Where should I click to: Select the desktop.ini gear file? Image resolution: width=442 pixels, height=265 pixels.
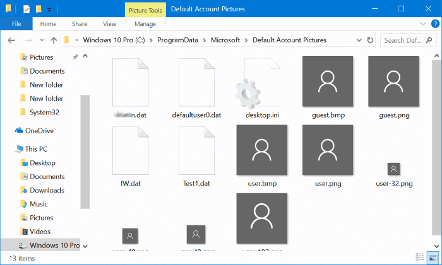262,88
